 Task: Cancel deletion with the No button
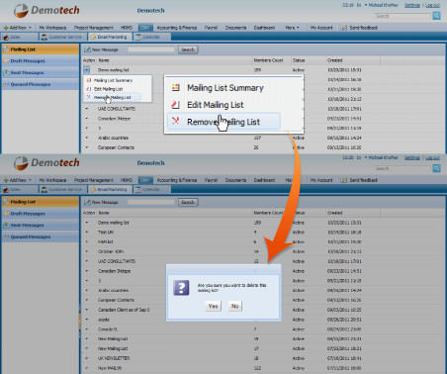click(235, 306)
